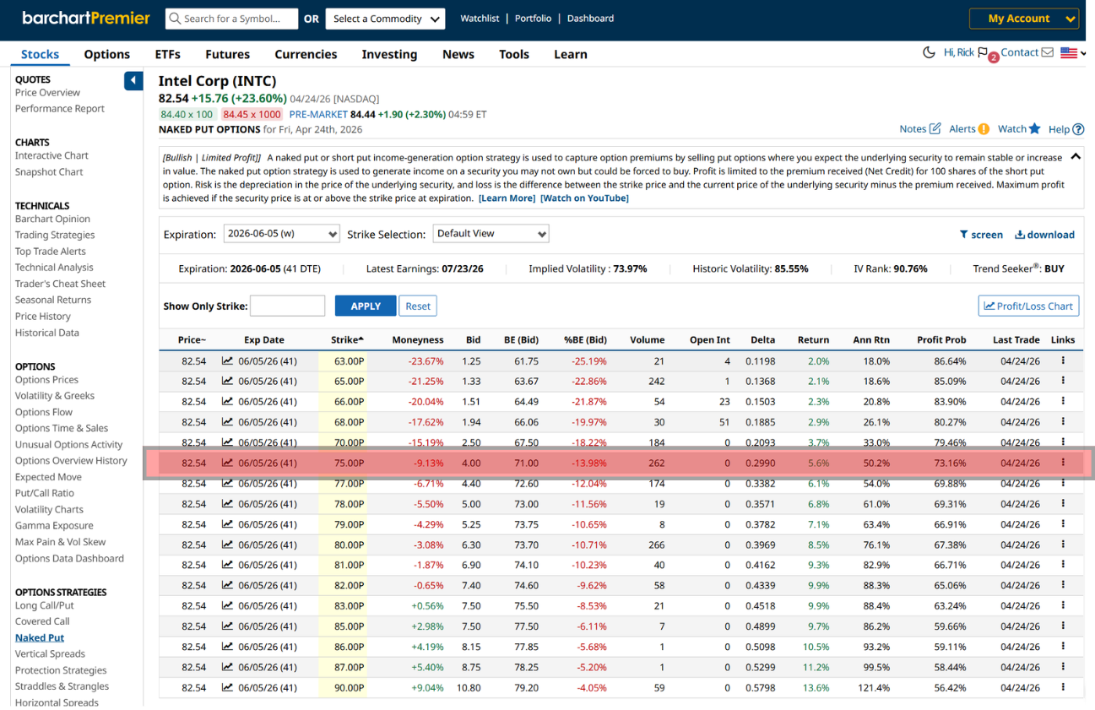Collapse the left sidebar arrow
This screenshot has height=710, width=1095.
click(x=133, y=81)
